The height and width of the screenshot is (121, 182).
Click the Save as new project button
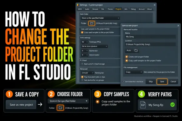click(21, 105)
